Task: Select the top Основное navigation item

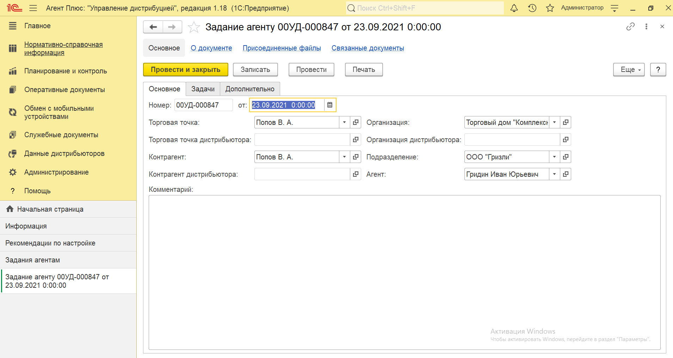Action: coord(164,48)
